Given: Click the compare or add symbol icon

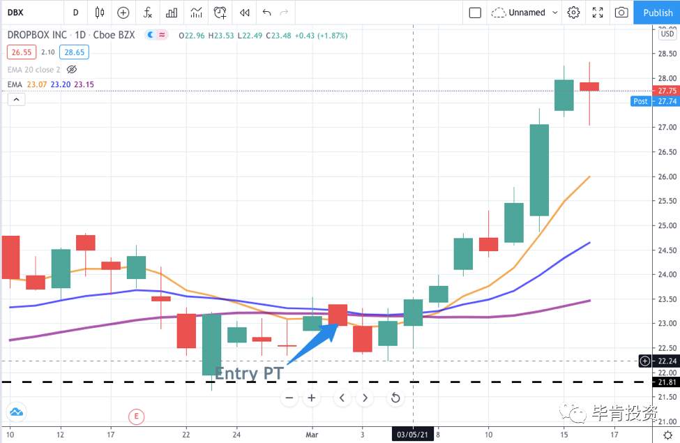Looking at the screenshot, I should [x=123, y=13].
